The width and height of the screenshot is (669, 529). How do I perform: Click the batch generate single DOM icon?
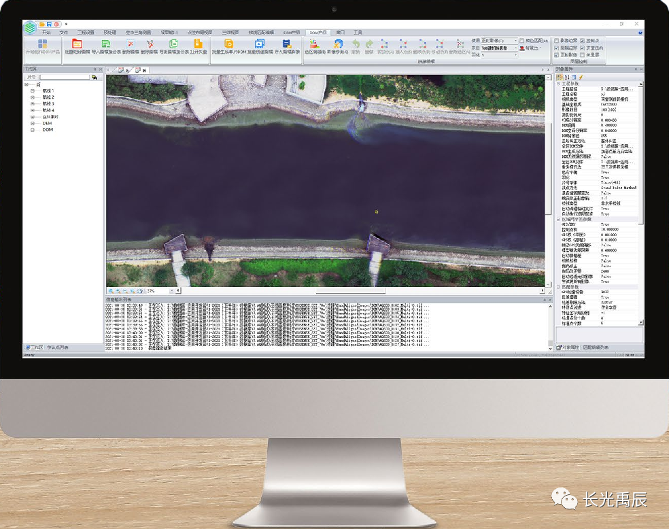point(228,45)
